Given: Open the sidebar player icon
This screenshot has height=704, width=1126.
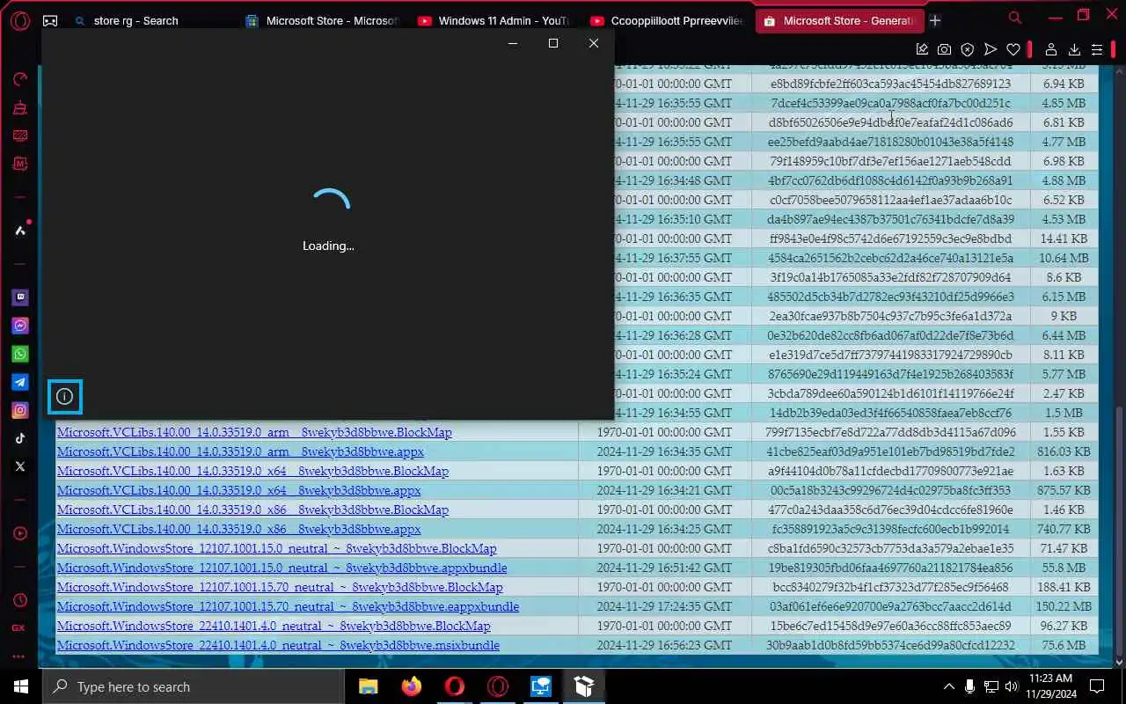Looking at the screenshot, I should click(19, 533).
